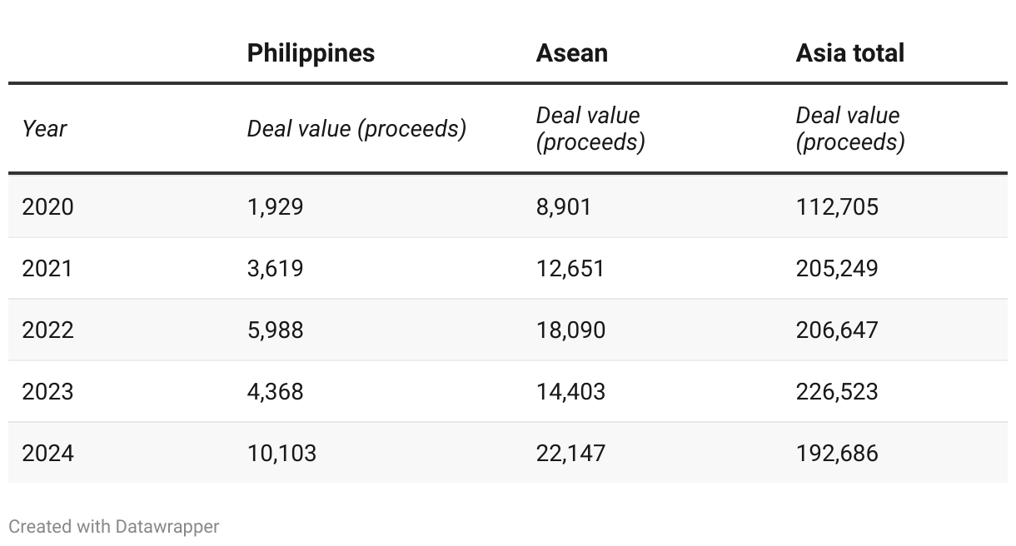Select the Asia total value 112,705
The image size is (1016, 546).
(837, 206)
